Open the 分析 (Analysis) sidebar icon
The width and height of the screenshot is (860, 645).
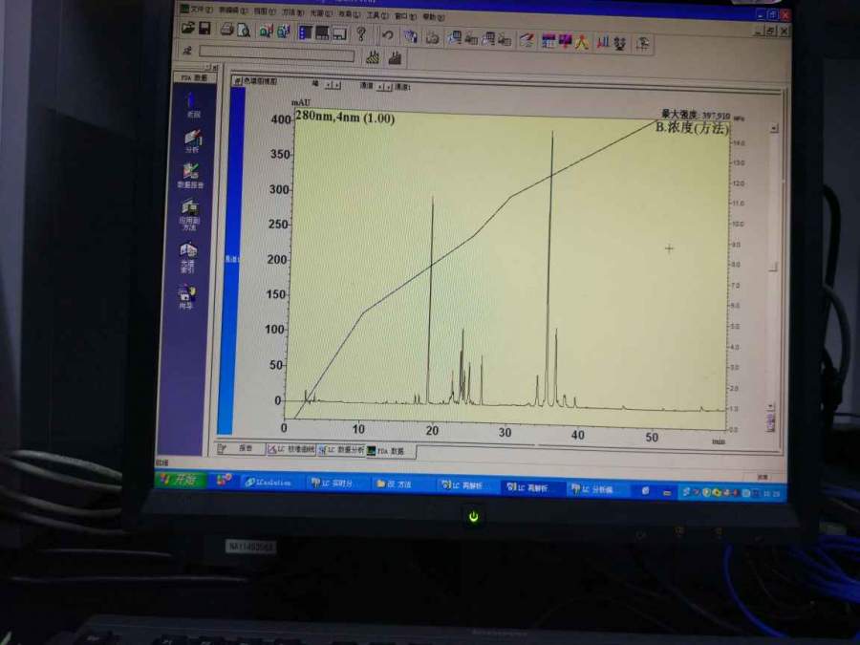pos(192,141)
